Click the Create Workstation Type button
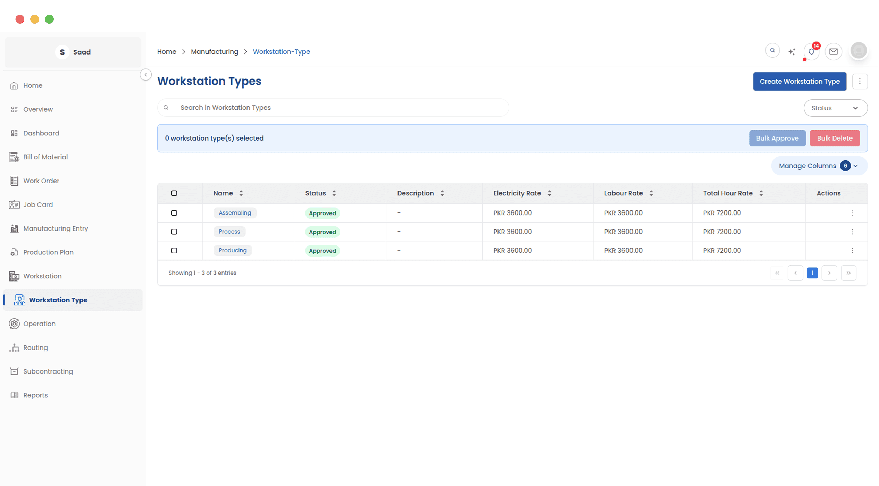 [x=799, y=81]
